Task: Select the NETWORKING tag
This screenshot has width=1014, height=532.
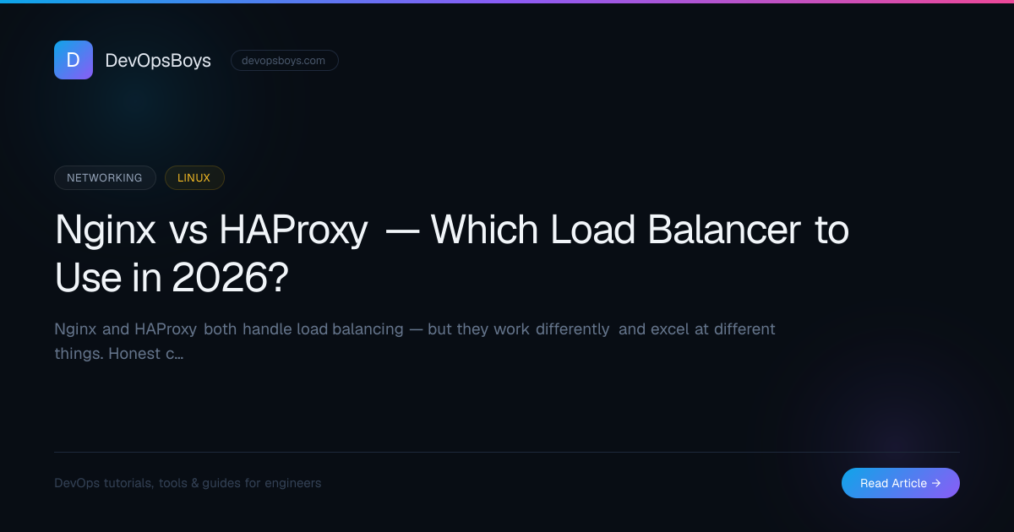Action: [x=105, y=177]
